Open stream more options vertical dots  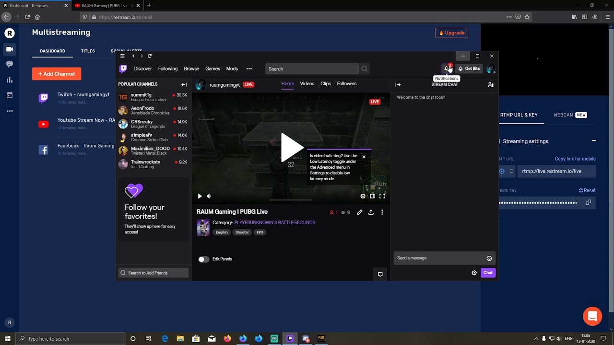[x=382, y=212]
